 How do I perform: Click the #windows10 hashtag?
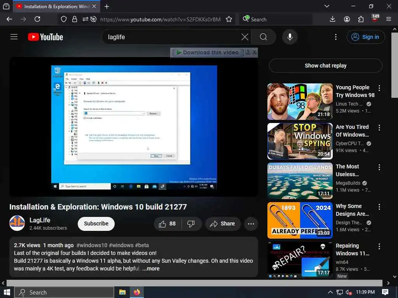click(92, 245)
